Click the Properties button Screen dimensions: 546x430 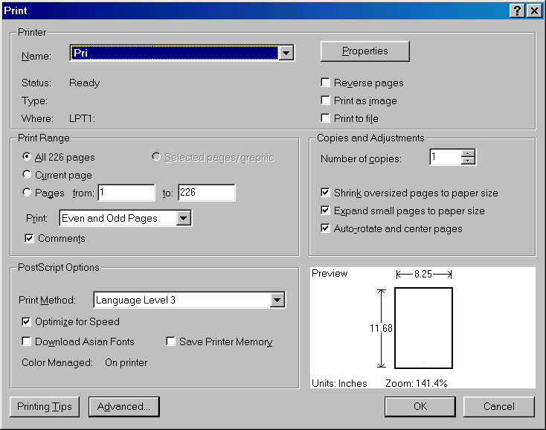point(365,51)
